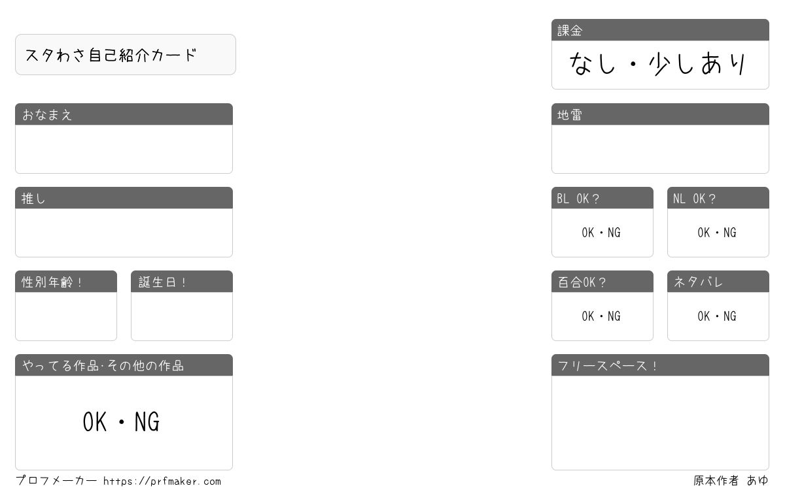Click the おなまえ header bar
The width and height of the screenshot is (785, 490).
[x=124, y=114]
